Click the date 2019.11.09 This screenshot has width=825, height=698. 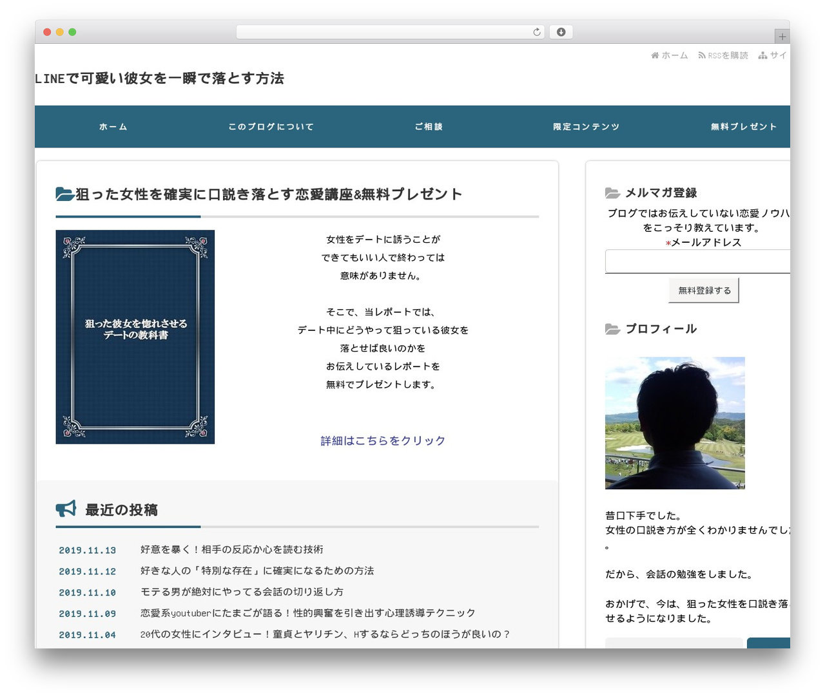click(88, 614)
